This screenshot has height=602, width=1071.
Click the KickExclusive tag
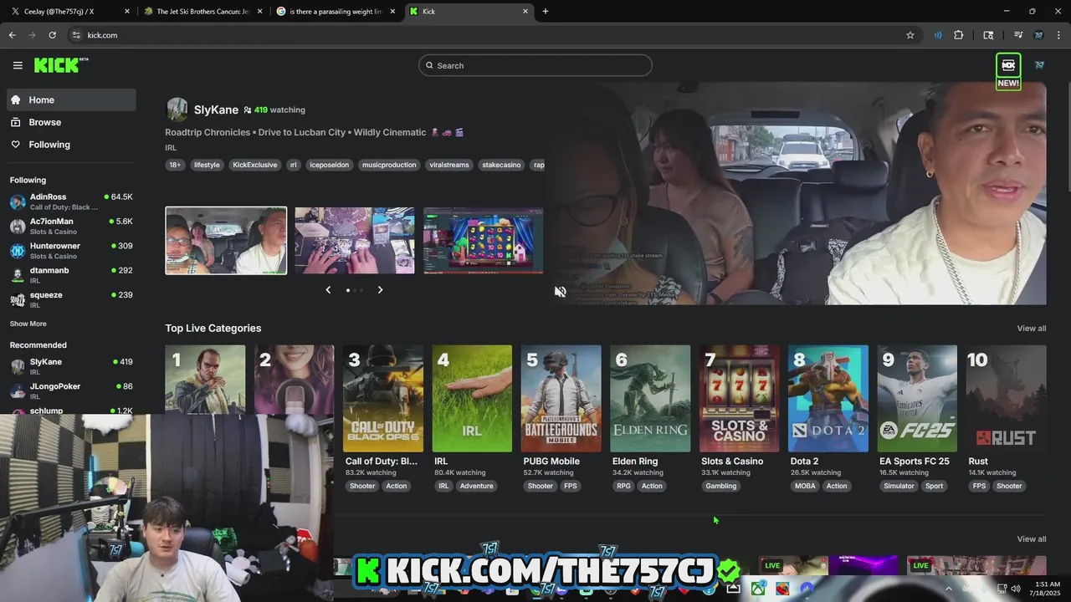[254, 165]
